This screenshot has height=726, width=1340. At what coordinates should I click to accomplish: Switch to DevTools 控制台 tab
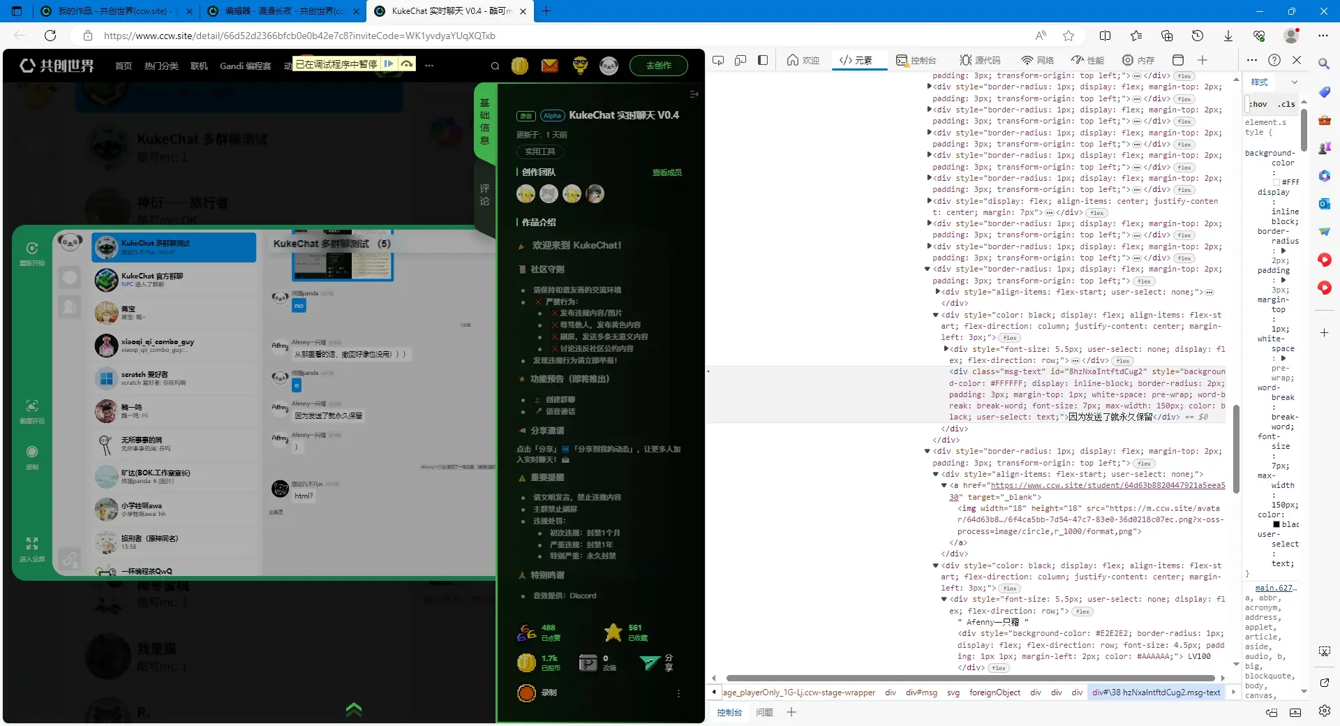[x=916, y=60]
